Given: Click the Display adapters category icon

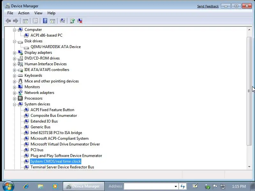Looking at the screenshot, I should point(20,53).
